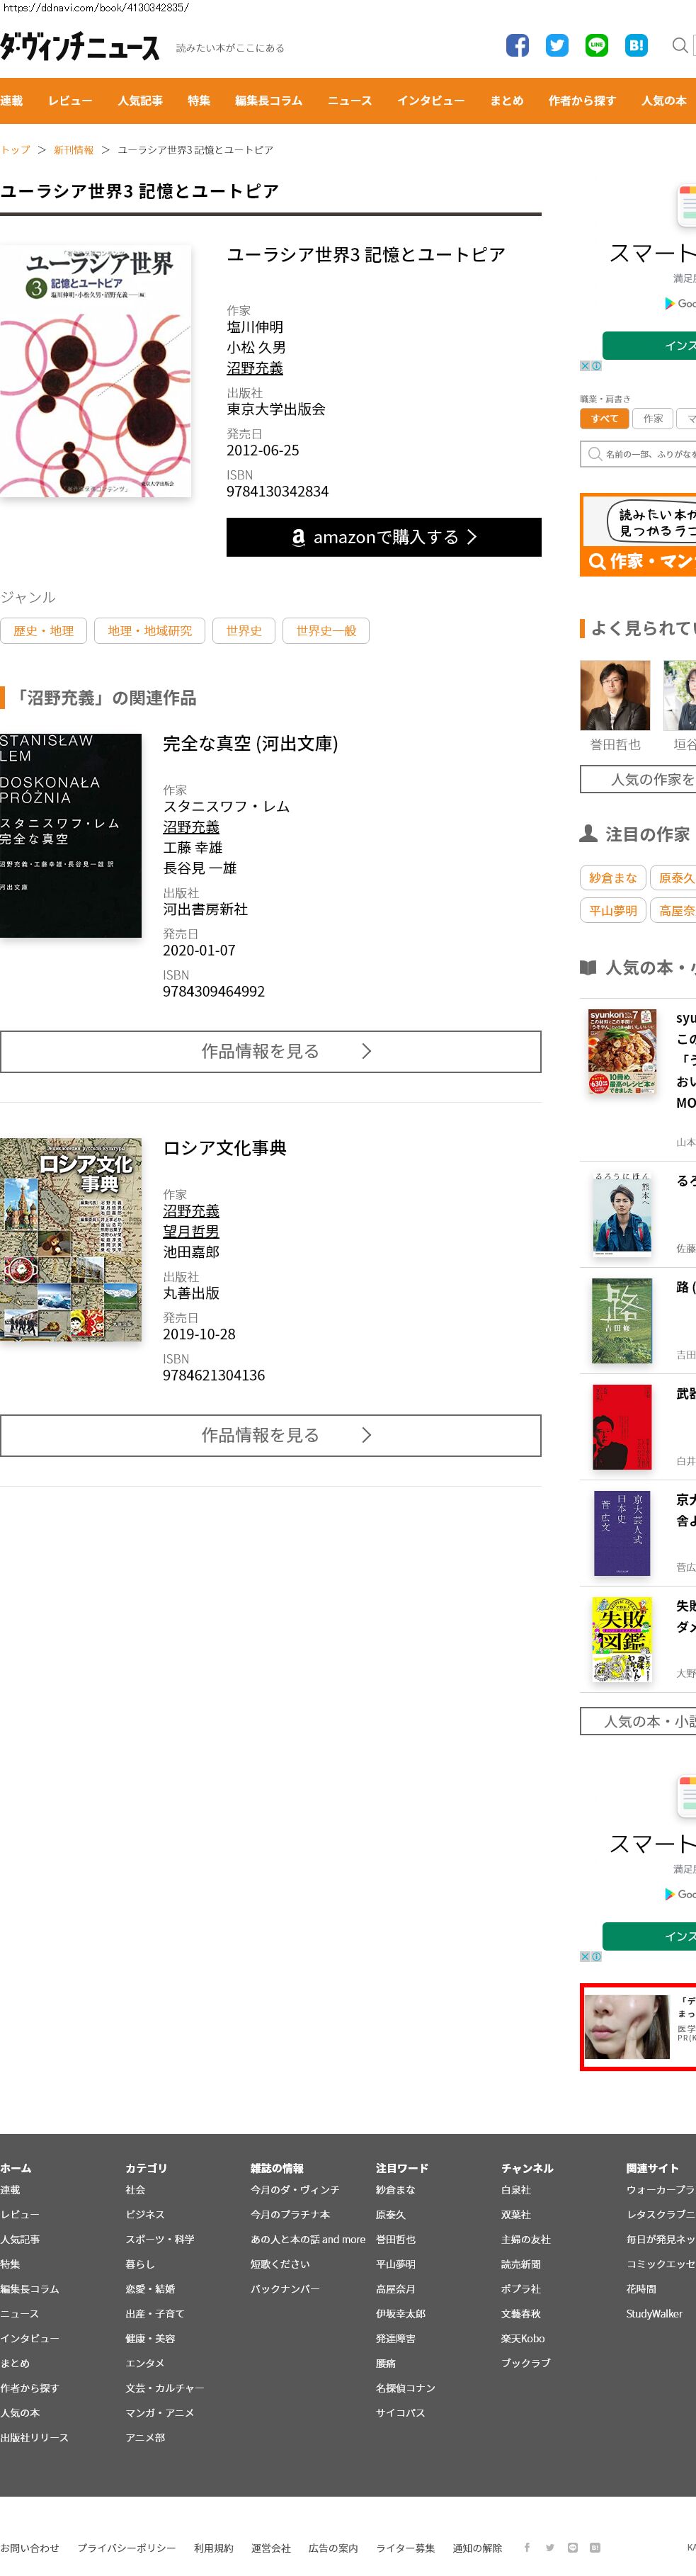
Task: Share page via Twitter header icon
Action: point(557,45)
